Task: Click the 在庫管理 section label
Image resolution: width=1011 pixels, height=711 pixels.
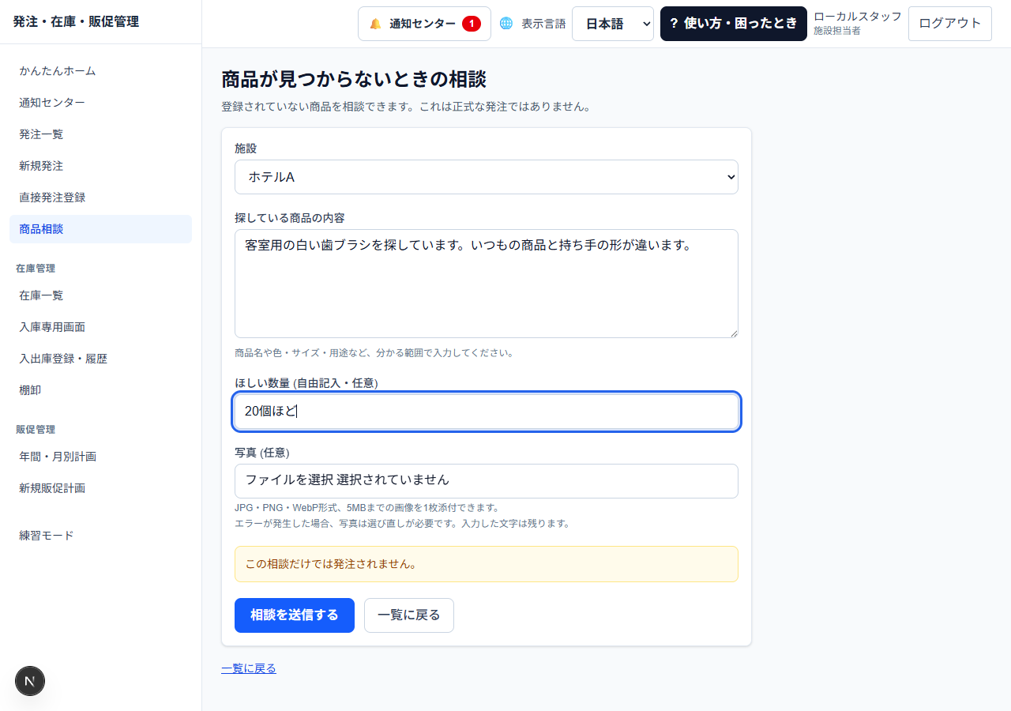Action: coord(36,269)
